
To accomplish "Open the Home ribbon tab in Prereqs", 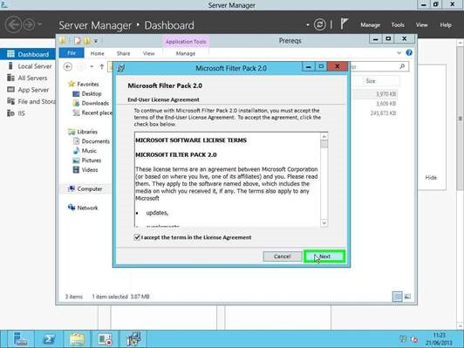I will point(97,53).
